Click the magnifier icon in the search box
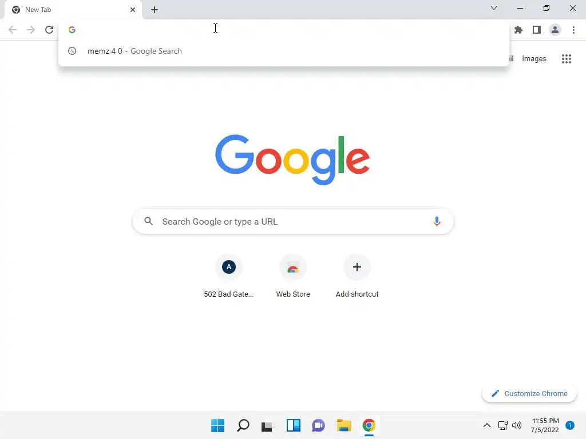586x439 pixels. click(x=148, y=221)
